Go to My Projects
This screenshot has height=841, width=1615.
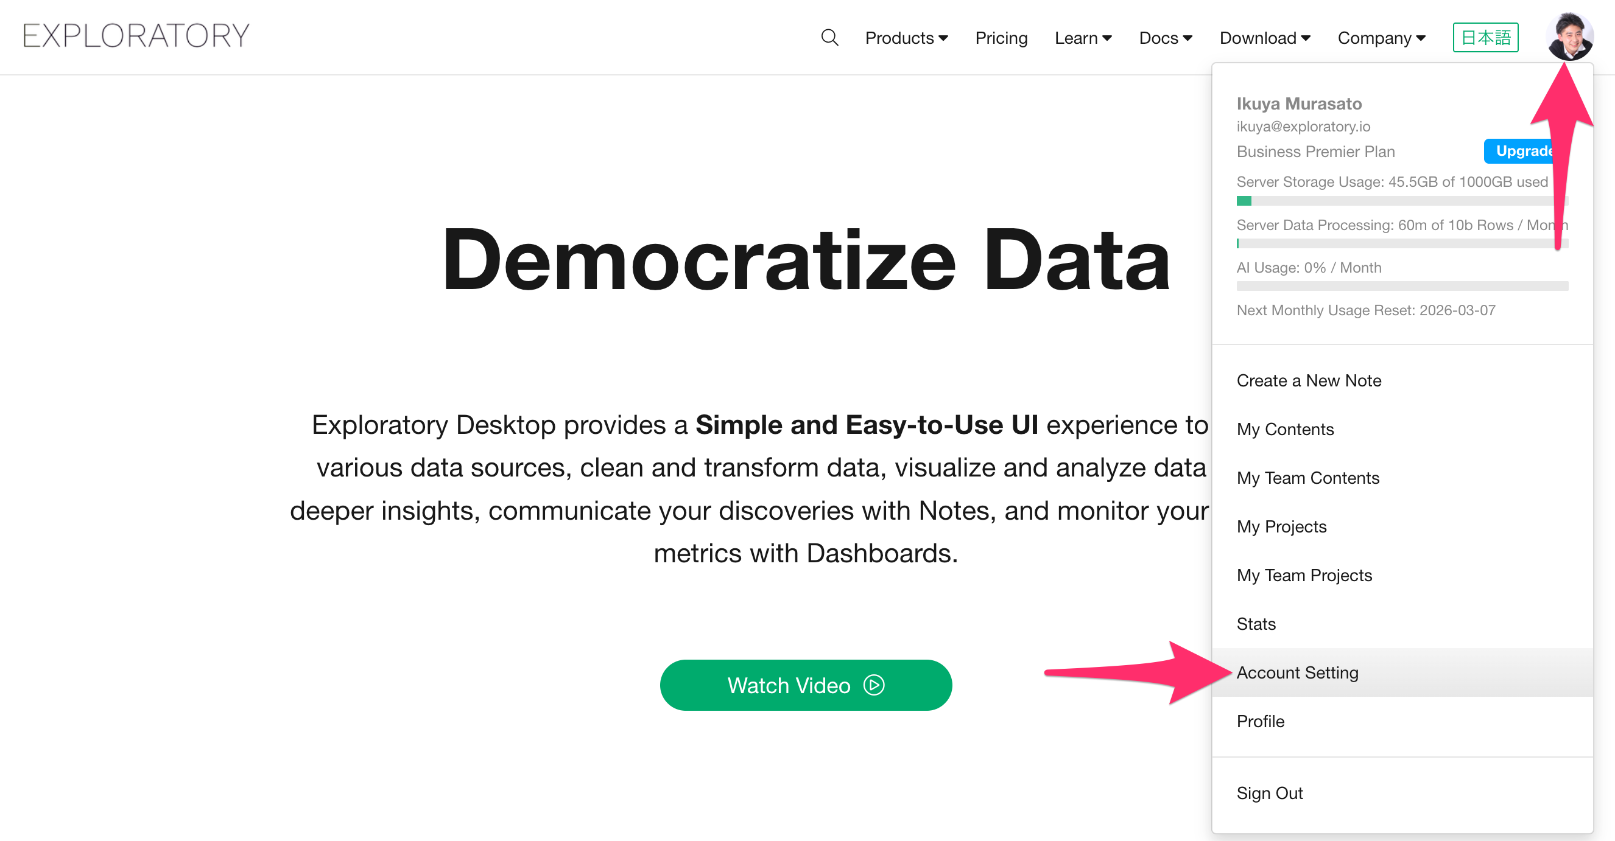(1281, 526)
